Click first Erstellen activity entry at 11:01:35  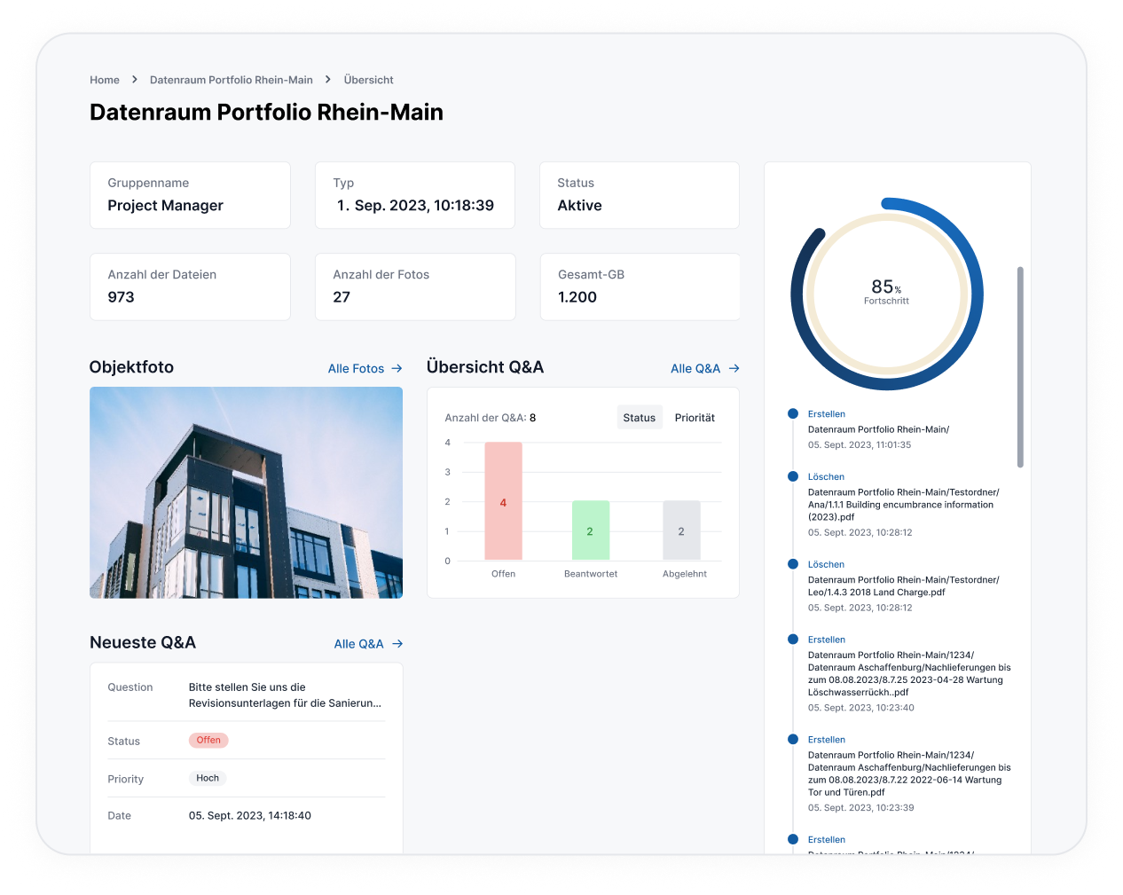click(878, 429)
